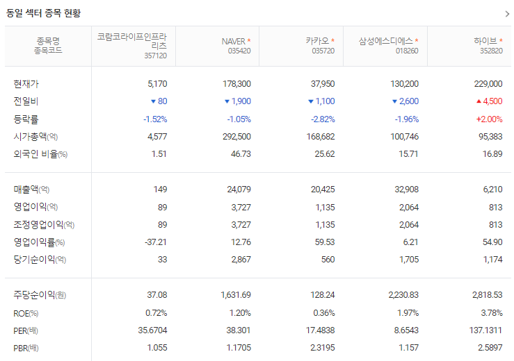Select the 매출액(억) row label
This screenshot has height=361, width=514.
(31, 189)
